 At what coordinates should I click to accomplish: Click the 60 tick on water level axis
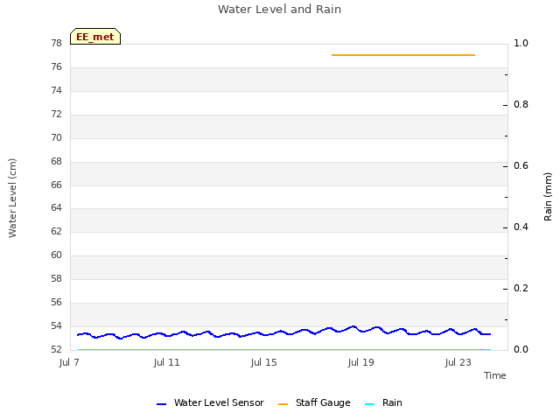(56, 255)
